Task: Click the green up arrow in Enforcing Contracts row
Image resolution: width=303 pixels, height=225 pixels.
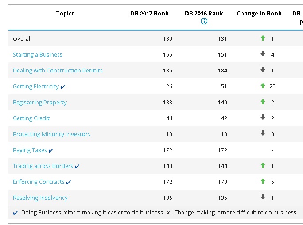Action: tap(263, 181)
